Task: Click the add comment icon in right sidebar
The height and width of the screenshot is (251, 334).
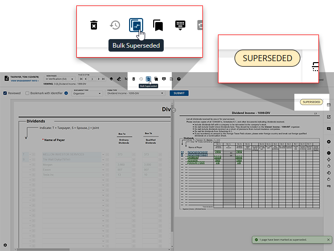Action: [x=328, y=129]
